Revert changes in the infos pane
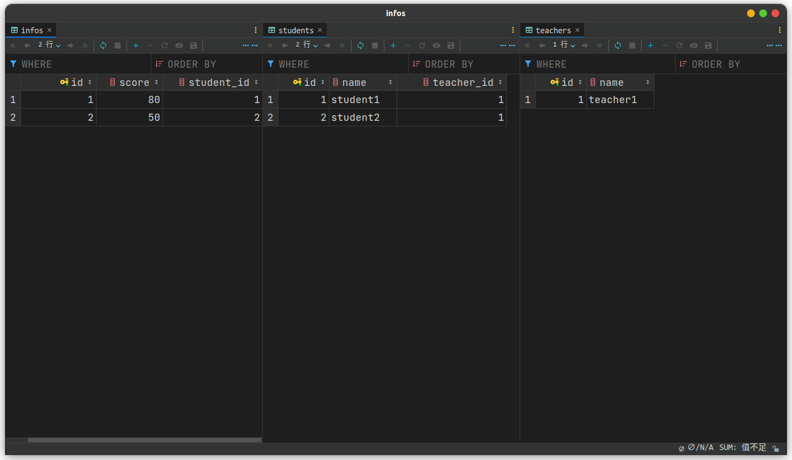The image size is (792, 460). pos(165,45)
